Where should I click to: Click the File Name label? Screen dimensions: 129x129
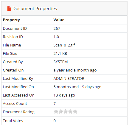coord(12,45)
